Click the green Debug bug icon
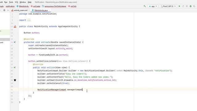Viewport: 197px width, 111px height. (x=191, y=6)
